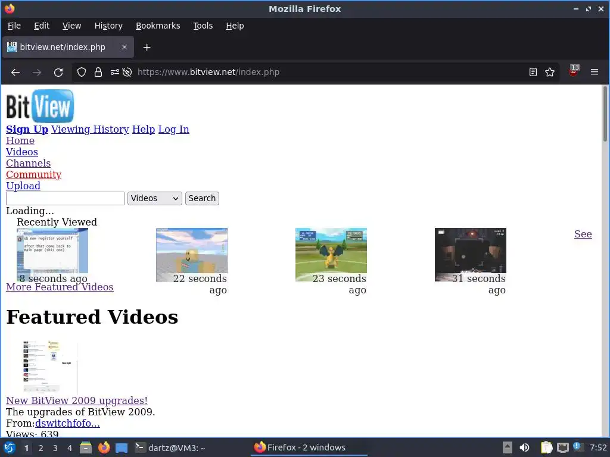Toggle reader view icon

coord(533,72)
